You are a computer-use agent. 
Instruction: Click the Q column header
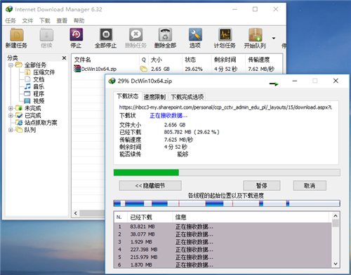(144, 60)
